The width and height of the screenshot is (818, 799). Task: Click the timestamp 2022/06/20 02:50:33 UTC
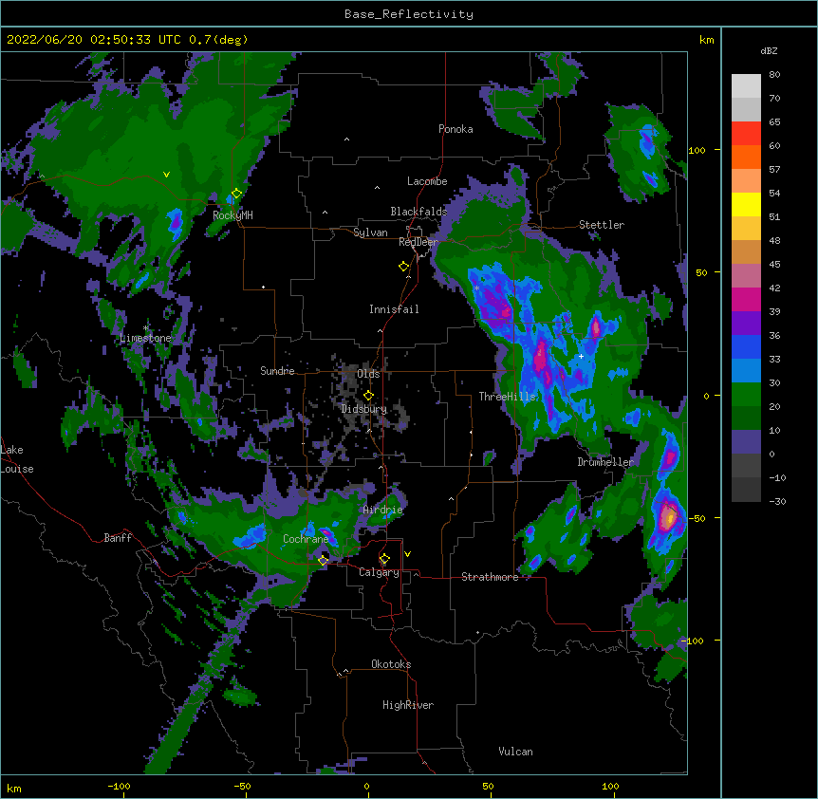94,40
